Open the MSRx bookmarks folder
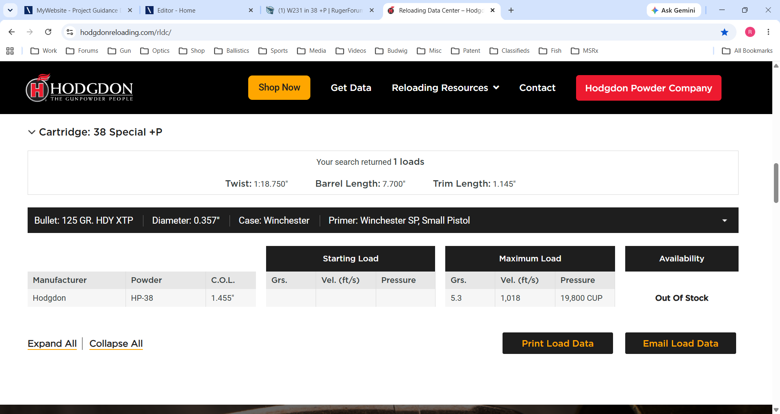The width and height of the screenshot is (780, 414). point(585,51)
